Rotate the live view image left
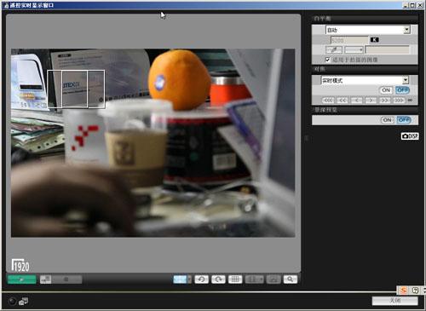Screen dimensions: 426x311 click(x=201, y=279)
